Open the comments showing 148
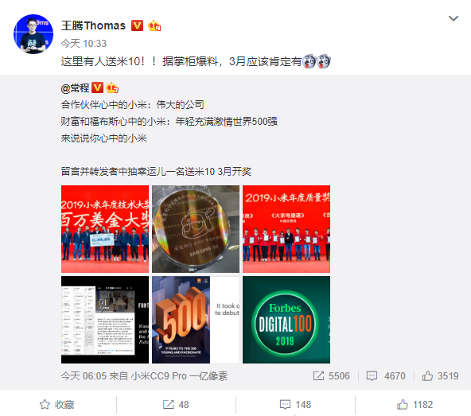This screenshot has width=471, height=416. [295, 404]
